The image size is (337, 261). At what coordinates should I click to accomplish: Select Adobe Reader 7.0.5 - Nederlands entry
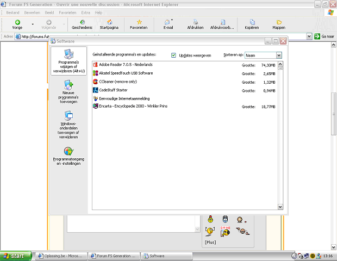pos(184,65)
